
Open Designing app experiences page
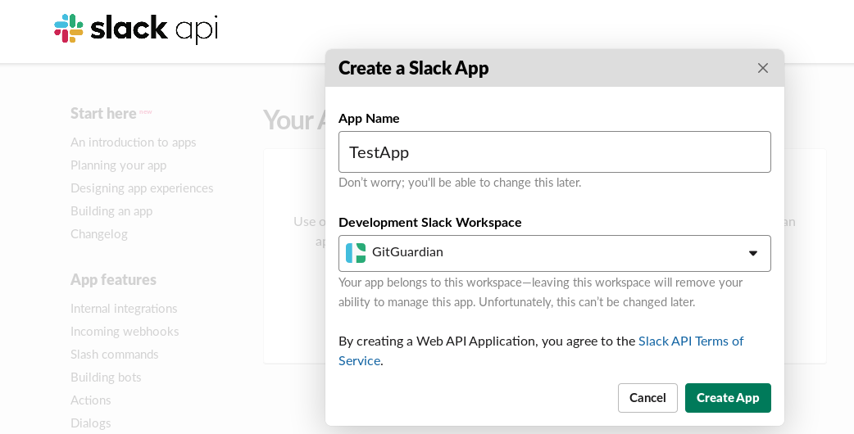(x=142, y=188)
